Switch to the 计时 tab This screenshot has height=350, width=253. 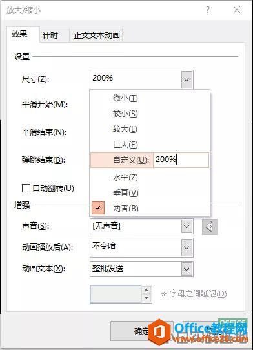50,36
